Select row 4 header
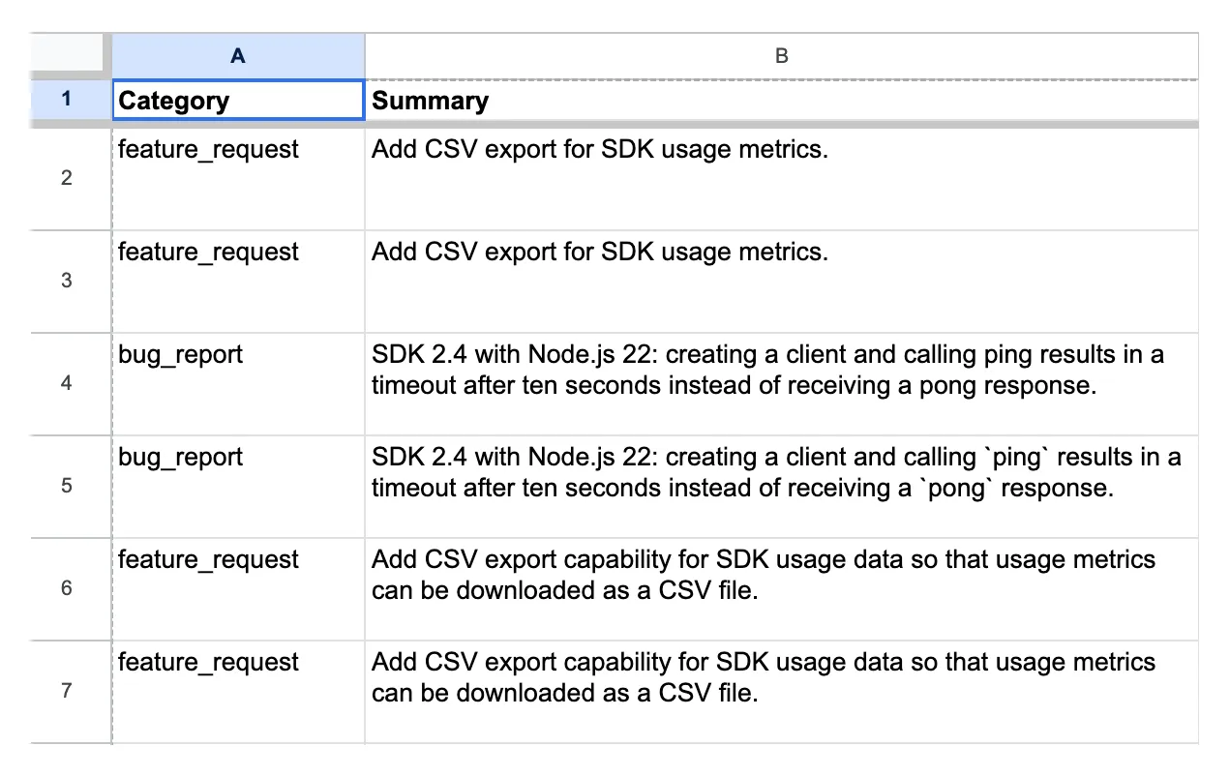Image resolution: width=1230 pixels, height=776 pixels. point(67,383)
